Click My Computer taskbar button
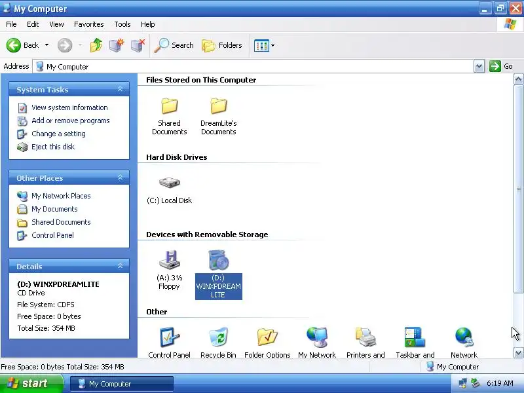 click(122, 384)
